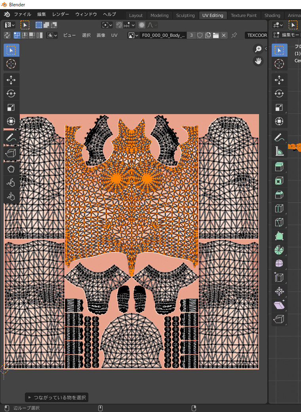Viewport: 301px width, 412px height.
Task: Choose the Inset Faces tool in 3D viewport
Action: click(279, 181)
